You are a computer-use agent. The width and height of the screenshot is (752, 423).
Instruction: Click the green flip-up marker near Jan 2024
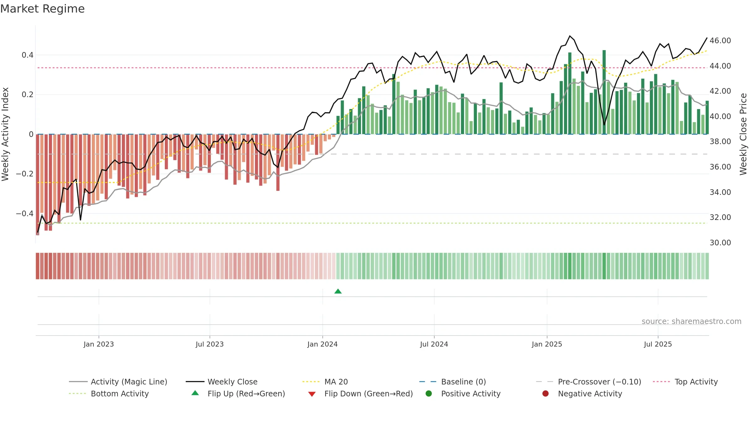[x=338, y=291]
